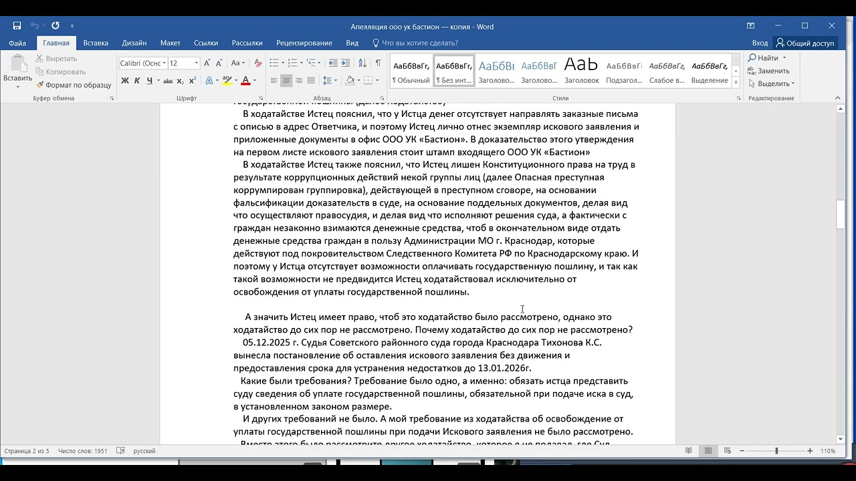Center align the text
This screenshot has width=856, height=481.
click(286, 81)
